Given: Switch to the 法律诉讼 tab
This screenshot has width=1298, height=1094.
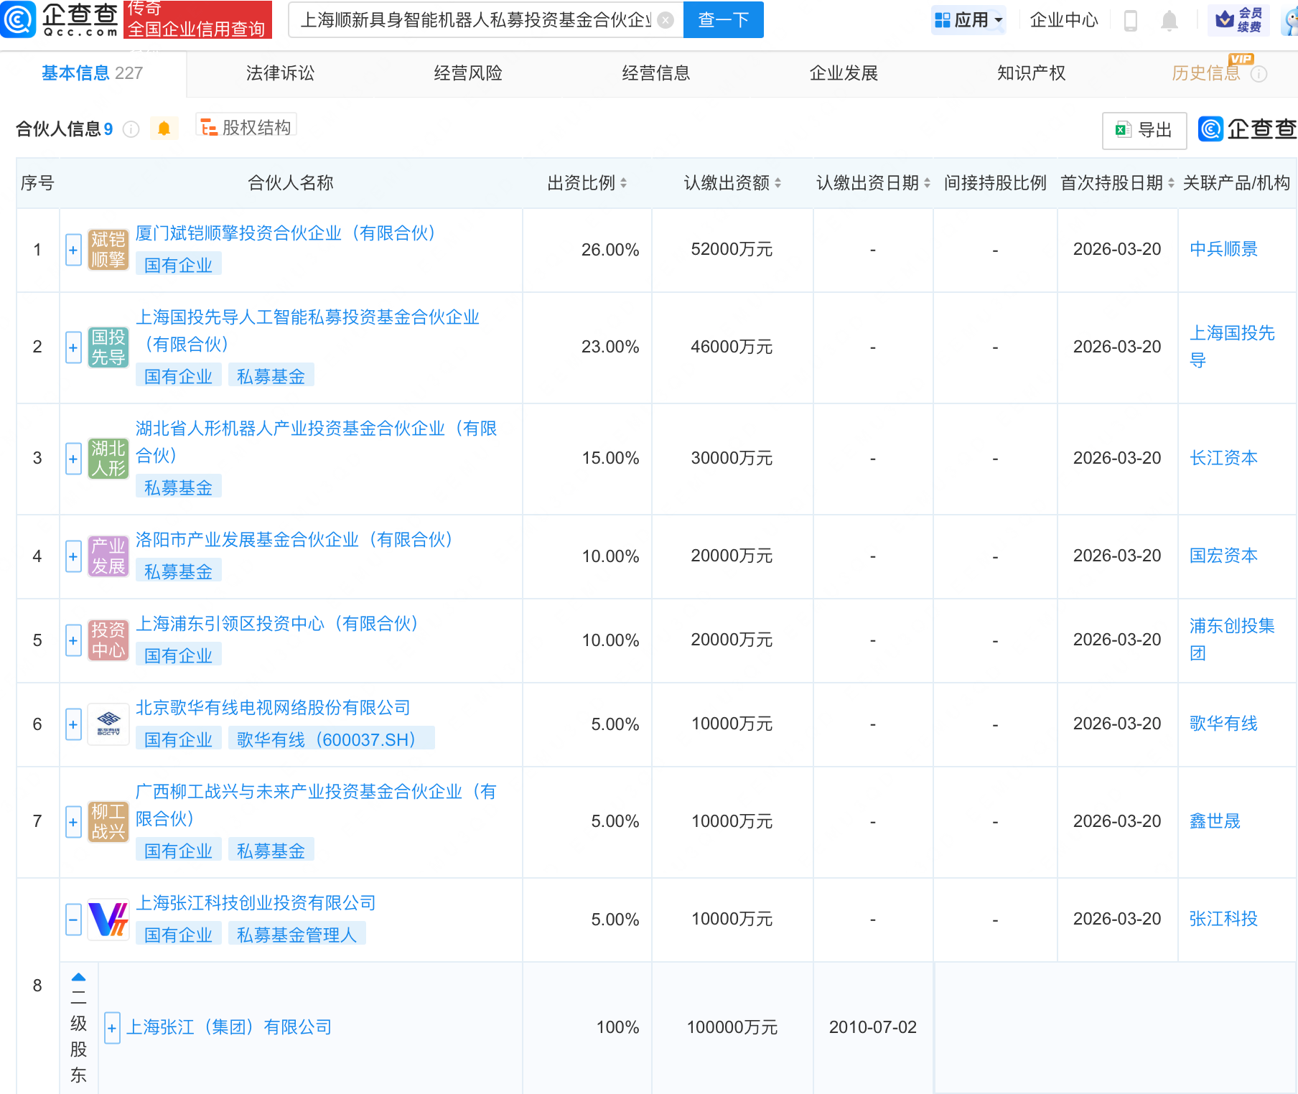Looking at the screenshot, I should pos(280,73).
